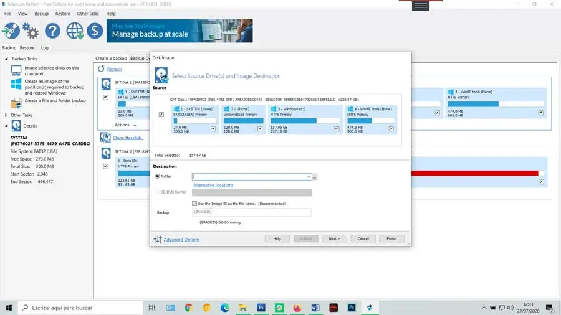Screen dimensions: 561x315
Task: Toggle GPT Disk 2 checkbox in main window
Action: (105, 166)
